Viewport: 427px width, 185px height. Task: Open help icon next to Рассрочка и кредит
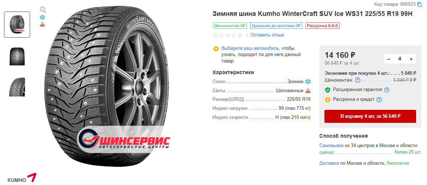pyautogui.click(x=379, y=100)
